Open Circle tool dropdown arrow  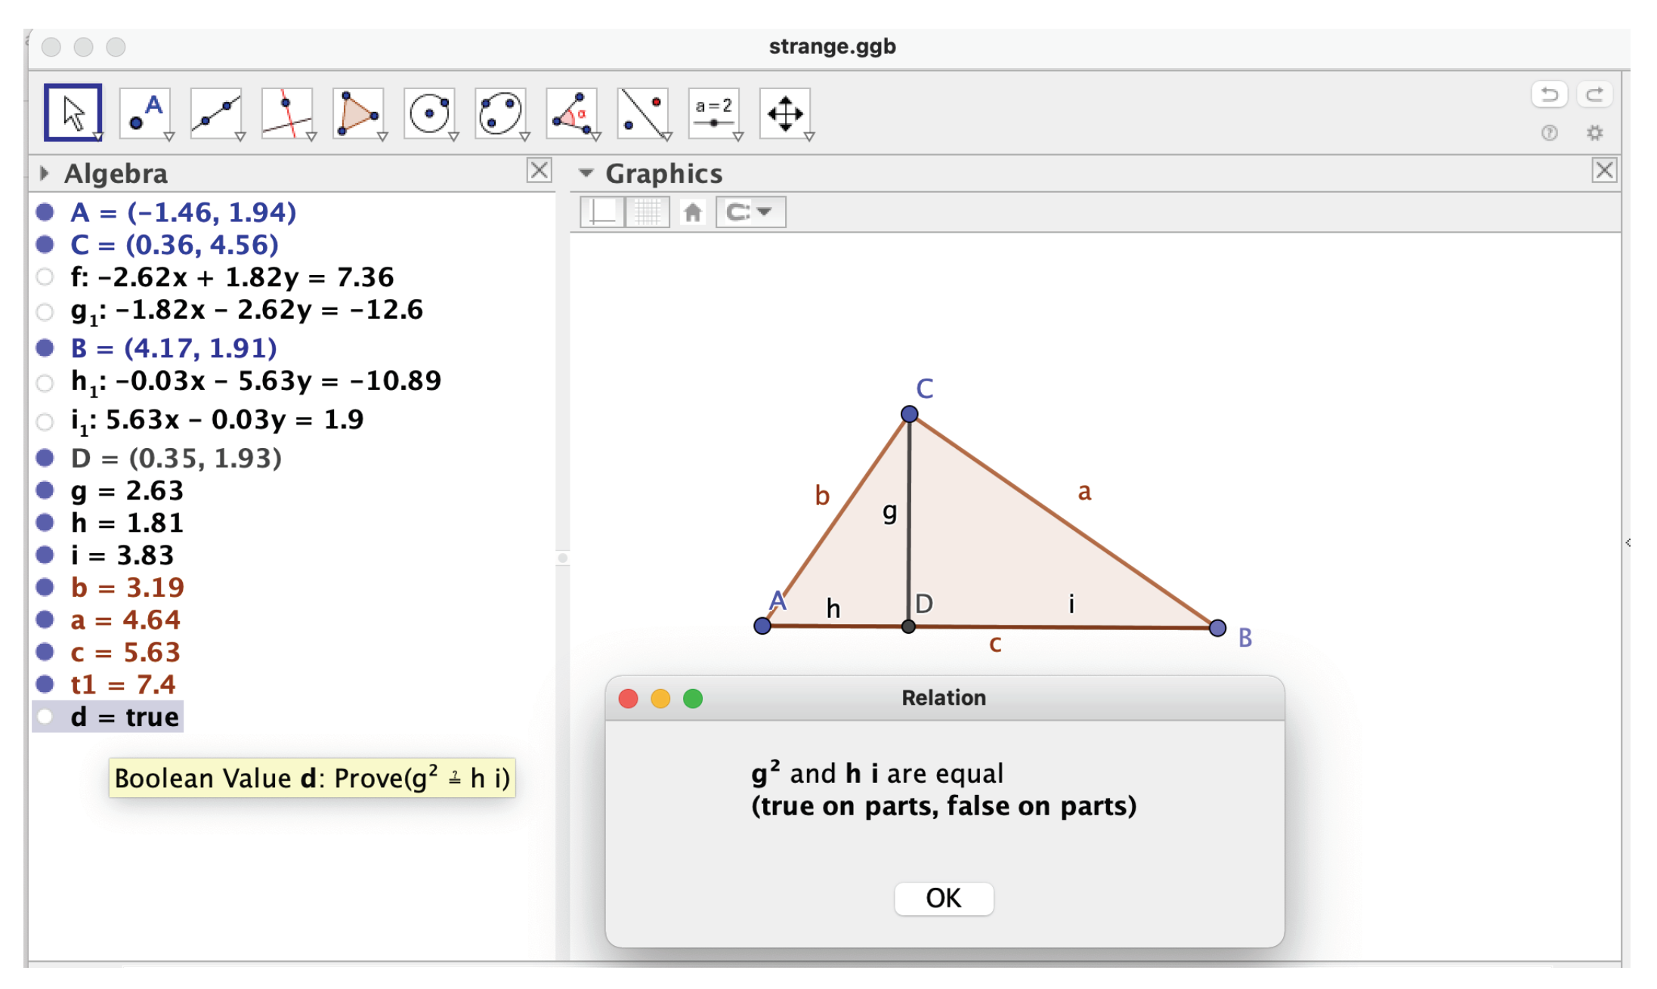tap(453, 137)
